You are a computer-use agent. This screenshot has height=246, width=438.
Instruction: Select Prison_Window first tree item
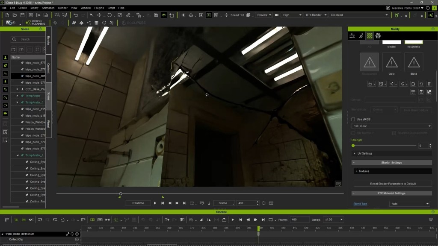click(x=35, y=122)
